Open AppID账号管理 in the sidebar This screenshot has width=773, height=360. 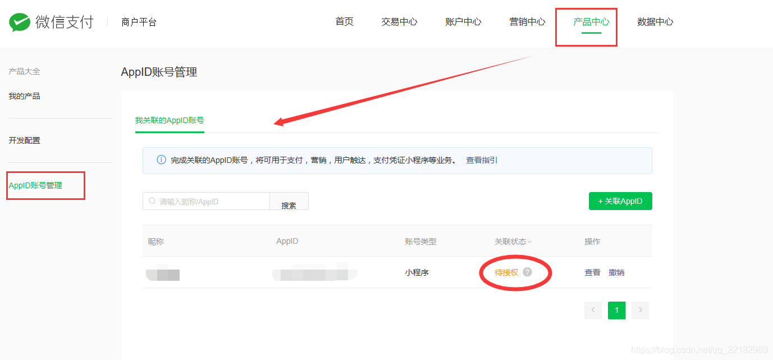click(x=35, y=185)
